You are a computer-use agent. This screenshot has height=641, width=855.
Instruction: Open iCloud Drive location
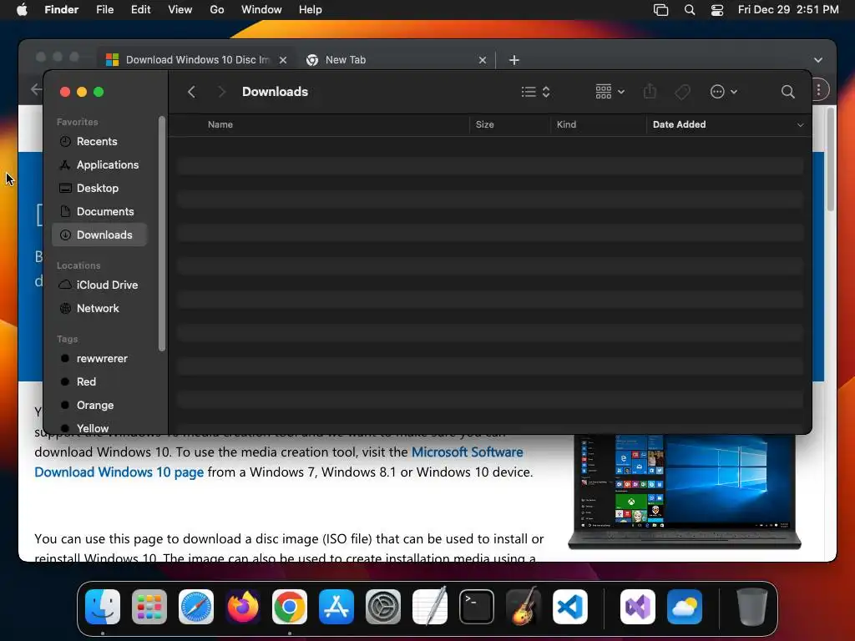tap(99, 285)
